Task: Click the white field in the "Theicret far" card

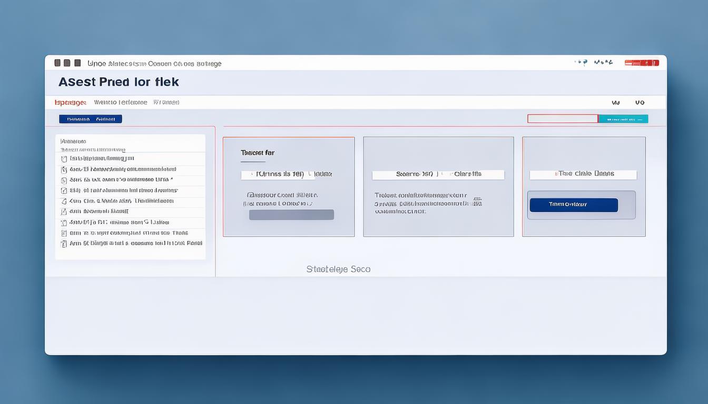Action: [278, 174]
